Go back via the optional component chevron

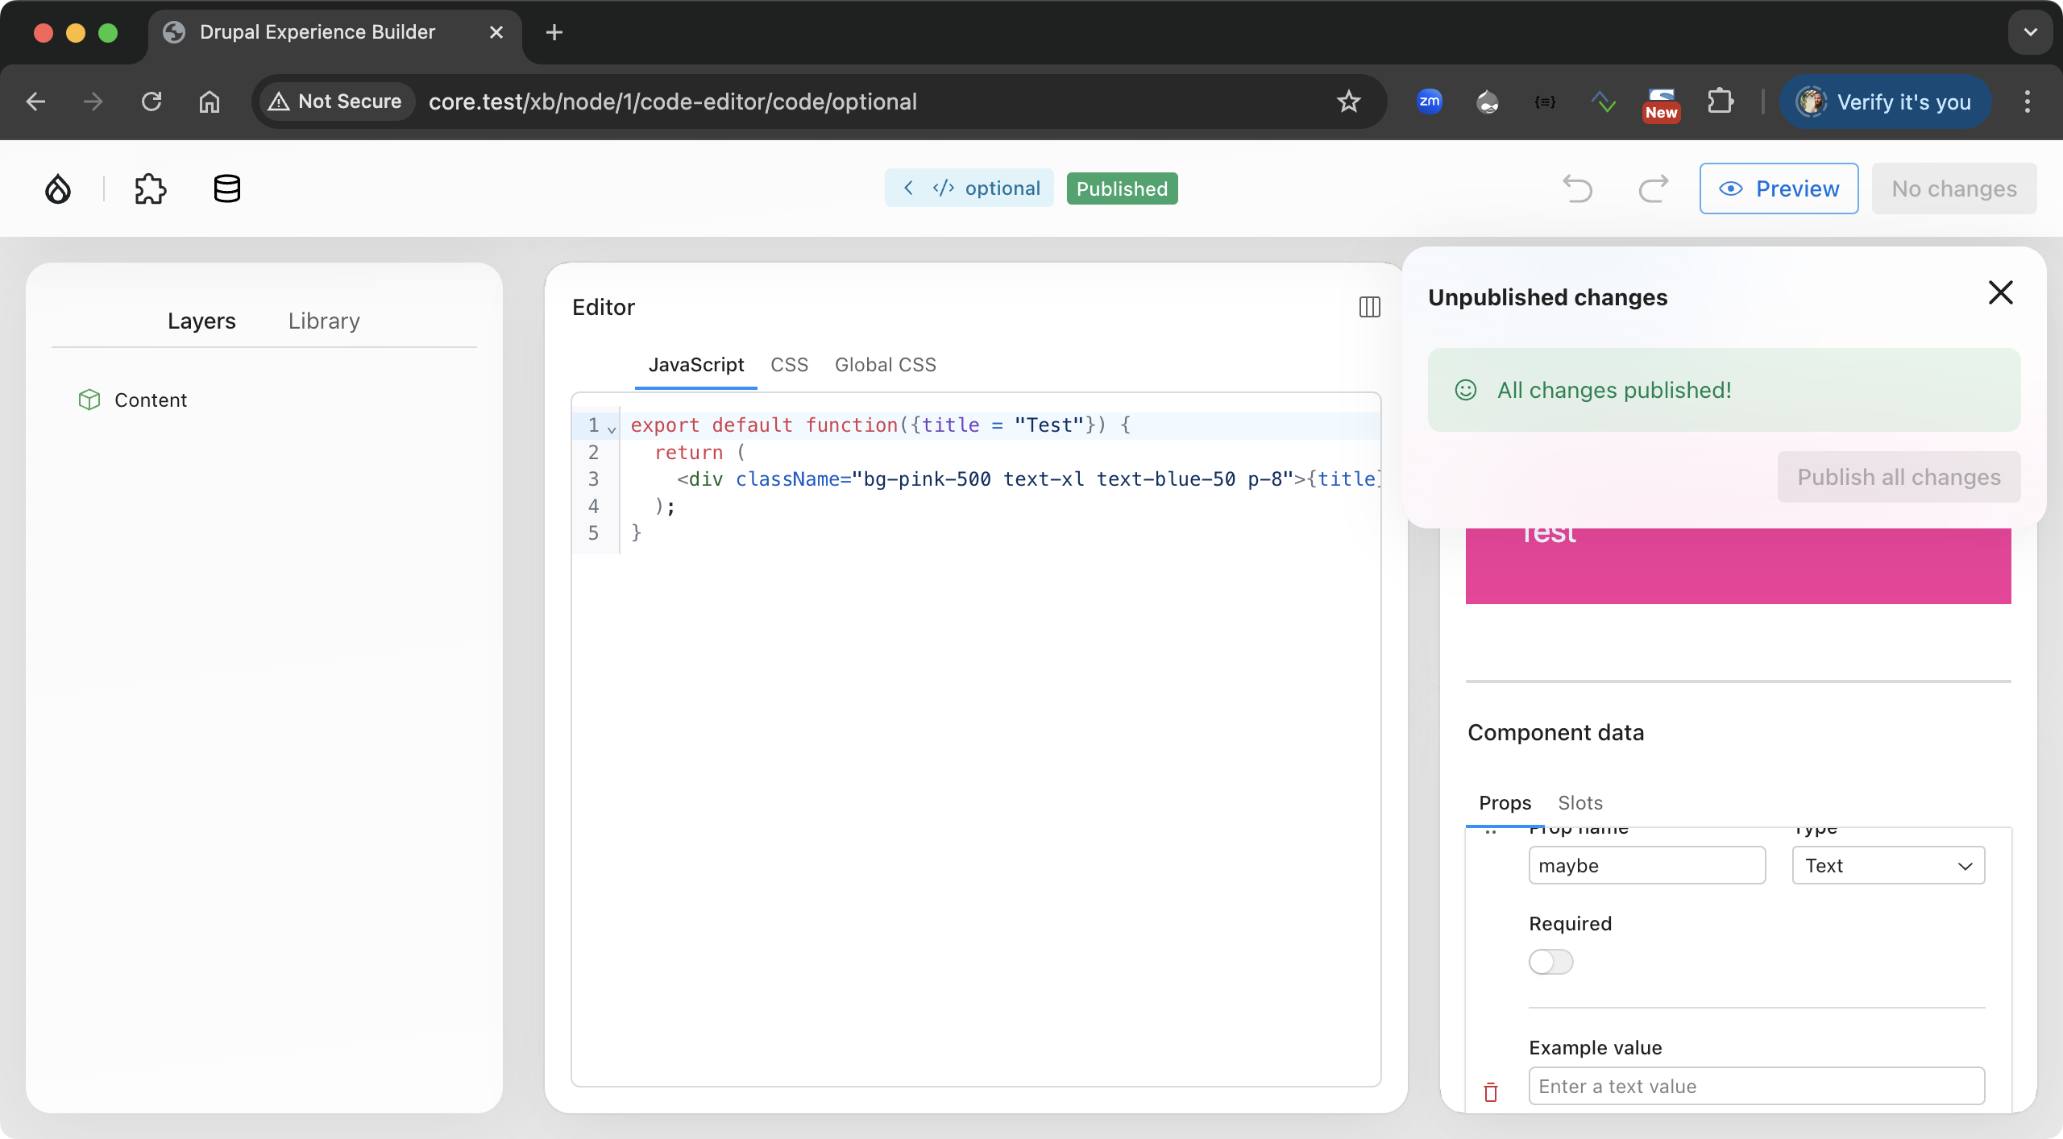909,188
